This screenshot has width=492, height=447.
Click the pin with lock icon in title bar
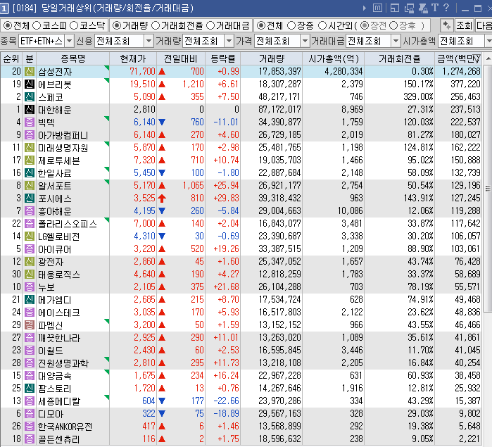pos(423,8)
